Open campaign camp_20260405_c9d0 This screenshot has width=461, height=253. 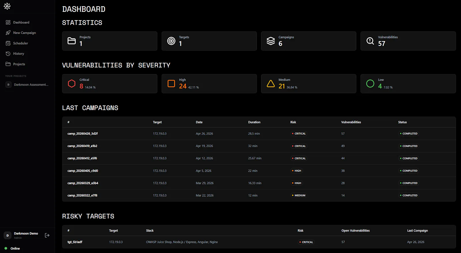[83, 171]
